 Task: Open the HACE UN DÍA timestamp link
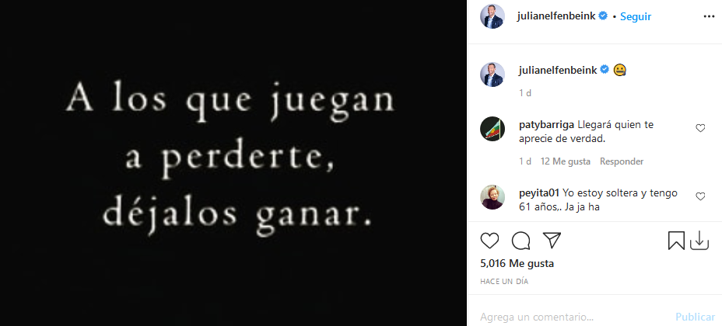[504, 282]
